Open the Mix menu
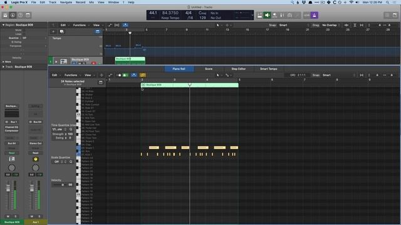401x225 pixels. click(x=91, y=2)
